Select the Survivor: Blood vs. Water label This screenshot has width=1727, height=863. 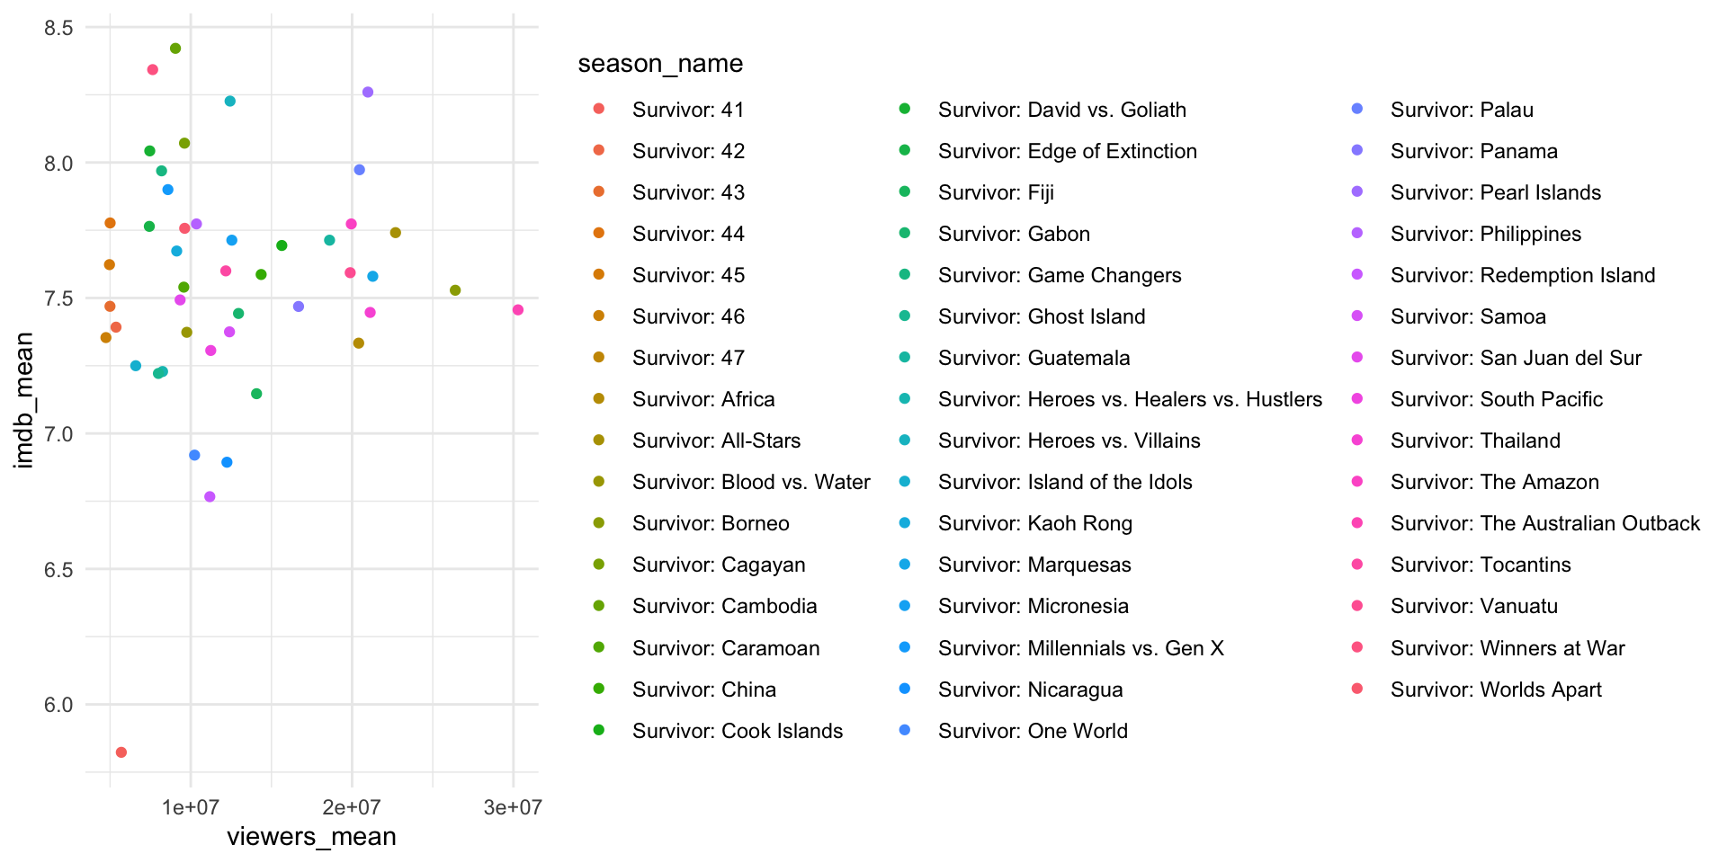click(751, 482)
